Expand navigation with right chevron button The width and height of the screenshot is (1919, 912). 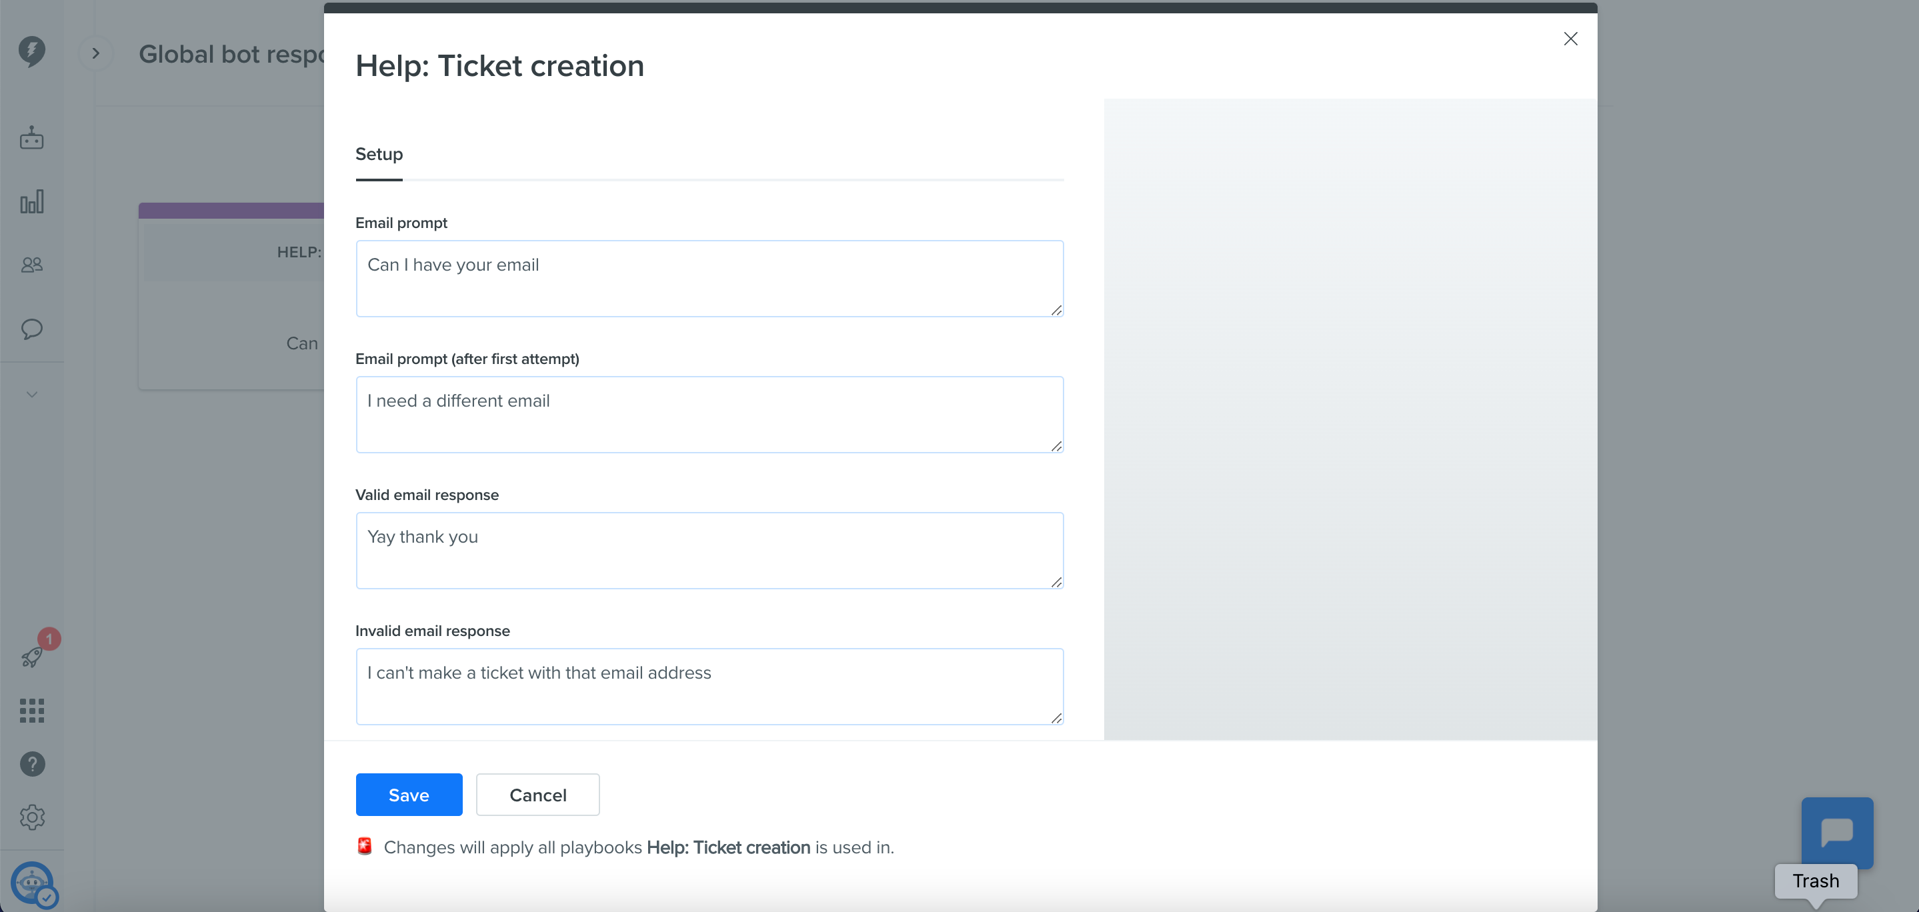click(95, 53)
